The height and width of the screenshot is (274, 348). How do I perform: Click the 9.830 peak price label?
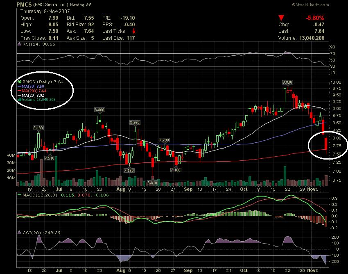(287, 82)
